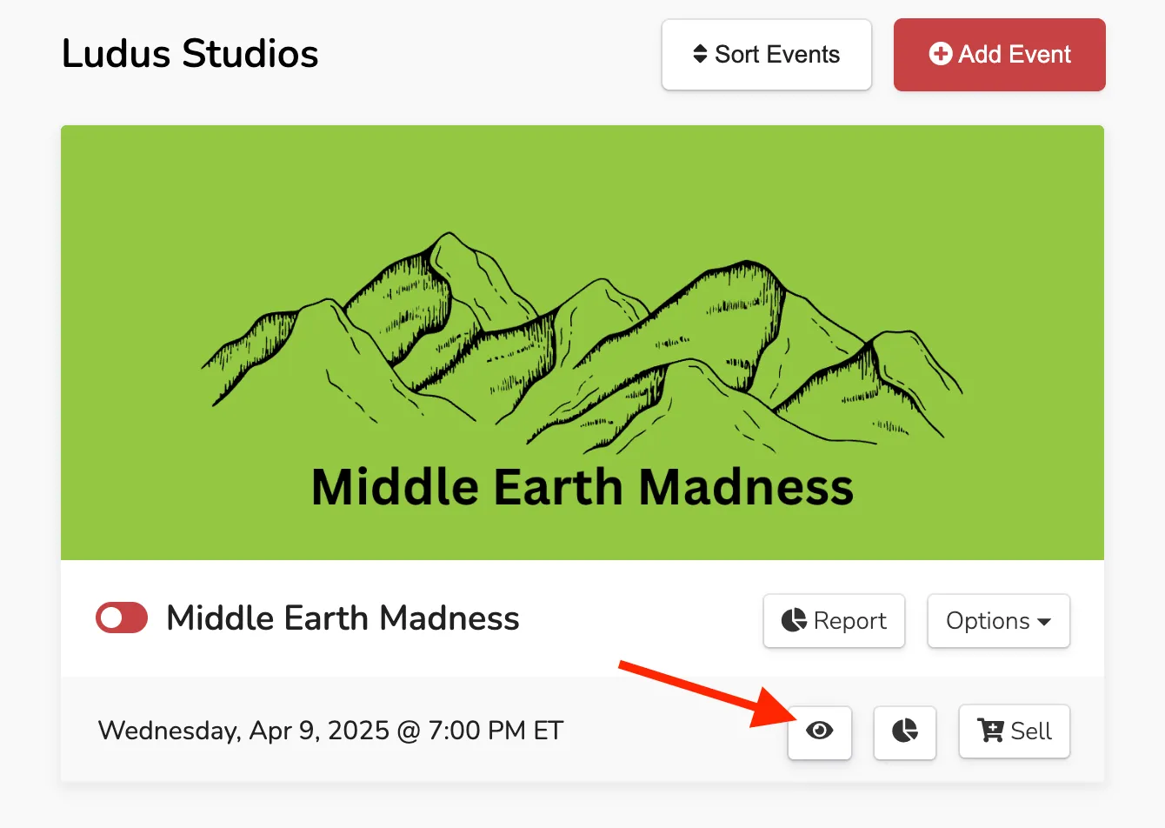
Task: Click the plus circle icon on Add Event
Action: coord(940,54)
